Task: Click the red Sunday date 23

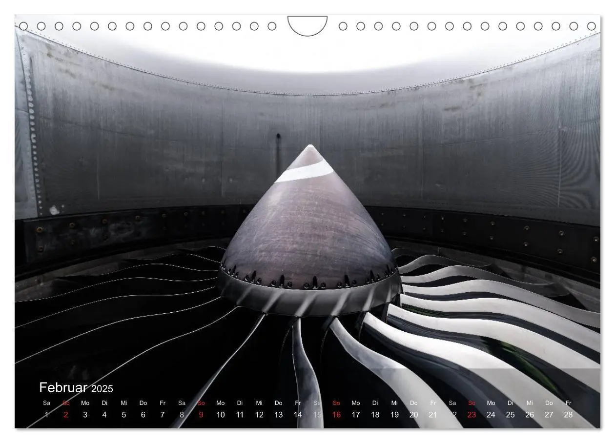Action: 471,415
